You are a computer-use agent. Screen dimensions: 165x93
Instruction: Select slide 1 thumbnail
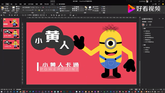click(11, 23)
